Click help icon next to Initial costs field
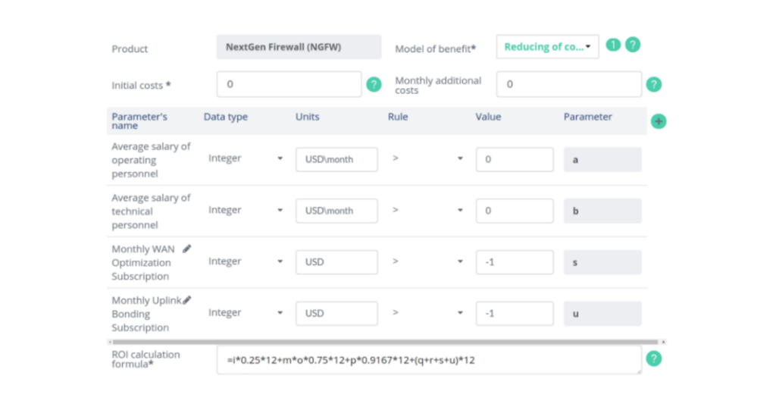 pyautogui.click(x=374, y=85)
